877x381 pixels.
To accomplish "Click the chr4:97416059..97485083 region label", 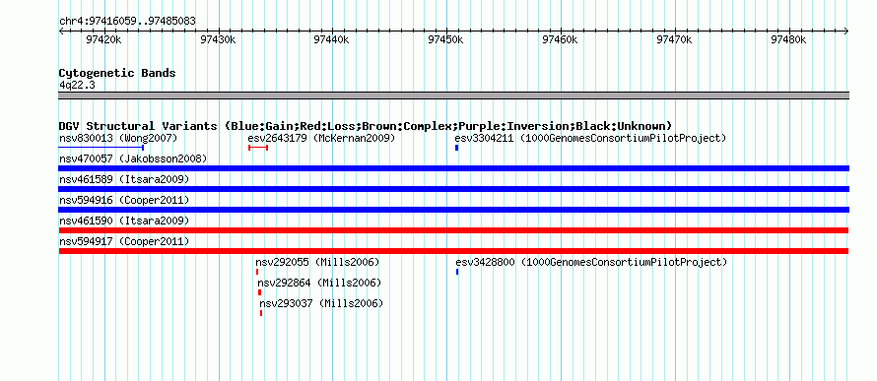I will pyautogui.click(x=127, y=22).
